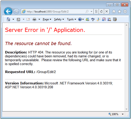Click the browser Back arrow button

[8, 11]
